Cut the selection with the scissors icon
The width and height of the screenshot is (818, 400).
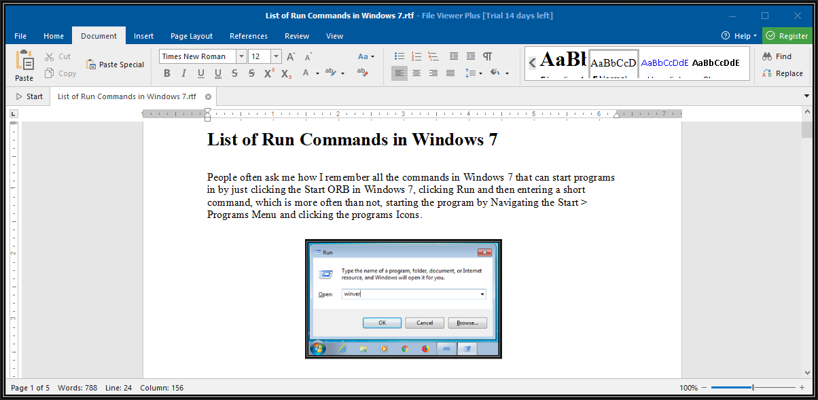coord(49,56)
